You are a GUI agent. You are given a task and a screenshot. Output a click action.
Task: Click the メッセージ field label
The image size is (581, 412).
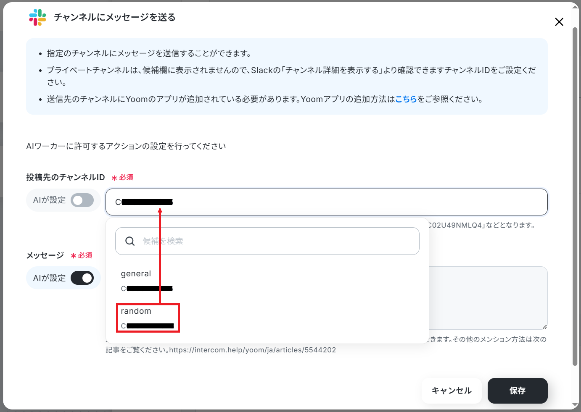click(45, 255)
